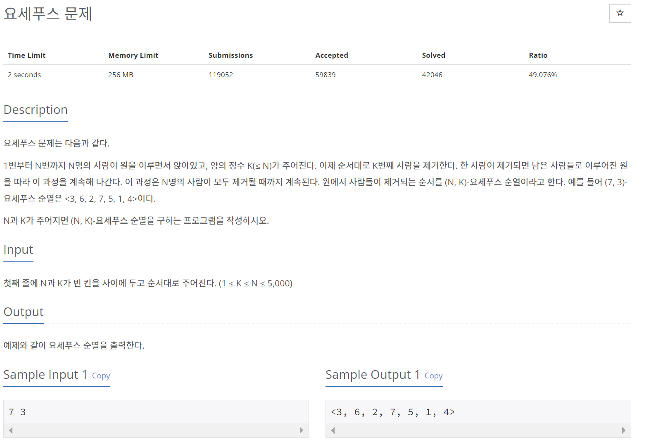This screenshot has width=651, height=444.
Task: Click the ratio value 49.076%
Action: [x=543, y=75]
